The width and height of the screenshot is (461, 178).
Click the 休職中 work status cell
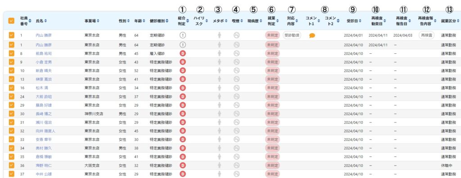click(447, 165)
